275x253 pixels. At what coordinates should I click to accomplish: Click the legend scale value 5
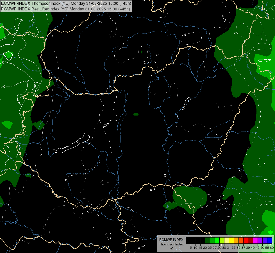[x=191, y=248]
